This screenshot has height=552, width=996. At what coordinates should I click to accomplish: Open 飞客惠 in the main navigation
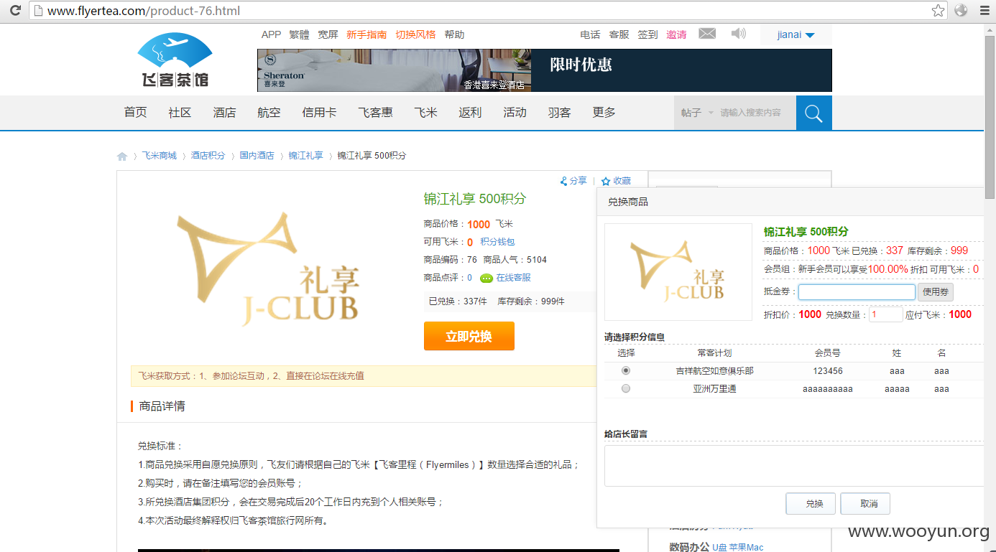click(x=375, y=113)
